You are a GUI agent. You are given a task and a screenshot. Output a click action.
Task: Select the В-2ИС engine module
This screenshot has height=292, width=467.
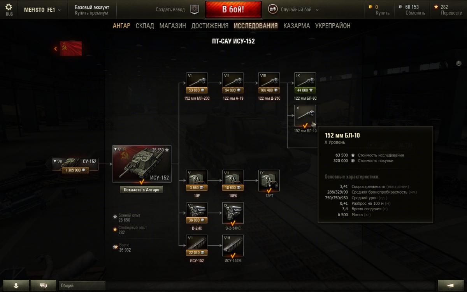click(x=197, y=213)
